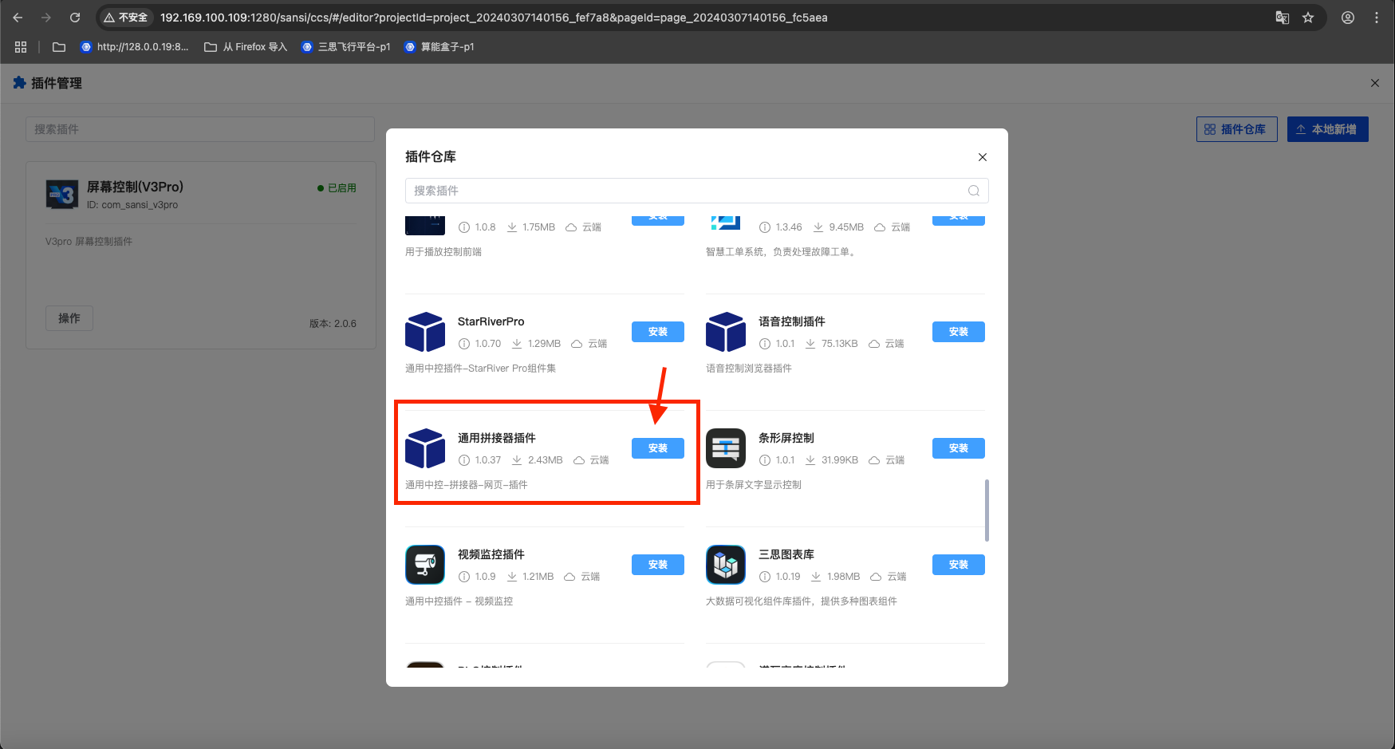1395x749 pixels.
Task: Click the 通用中控-拼接器-网页-插件 description
Action: click(467, 485)
